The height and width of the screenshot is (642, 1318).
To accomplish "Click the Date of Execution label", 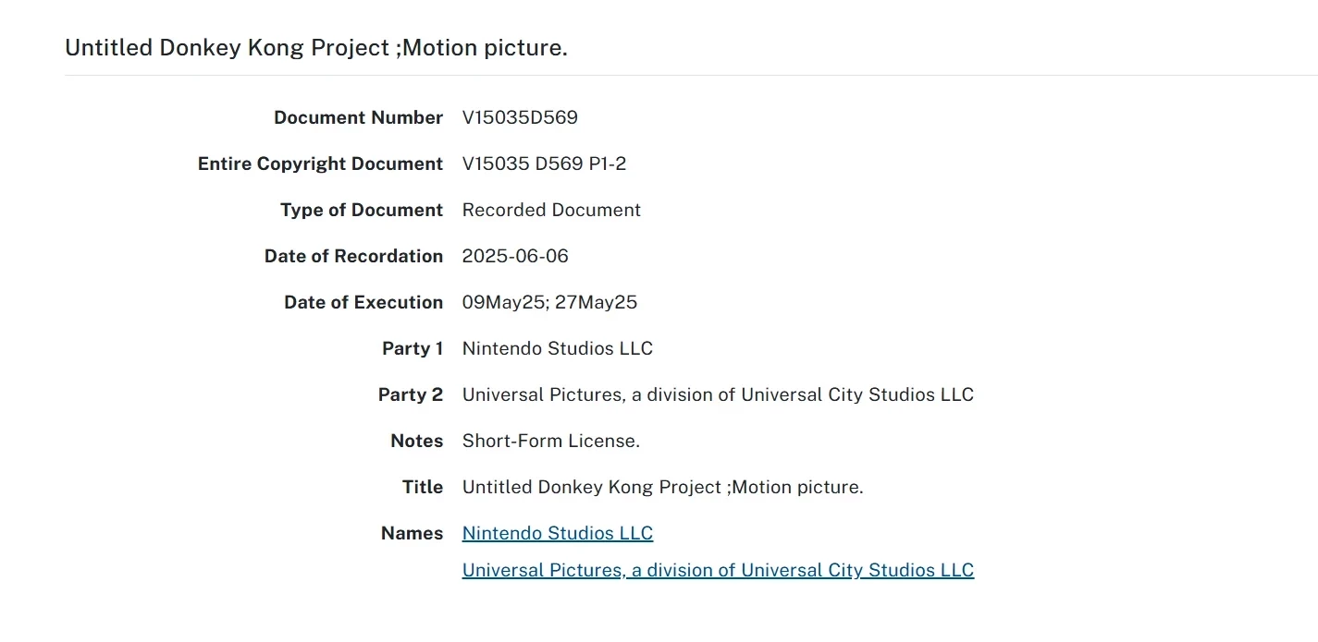I will tap(363, 302).
